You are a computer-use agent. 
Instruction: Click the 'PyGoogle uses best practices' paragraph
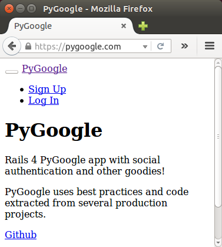click(97, 203)
